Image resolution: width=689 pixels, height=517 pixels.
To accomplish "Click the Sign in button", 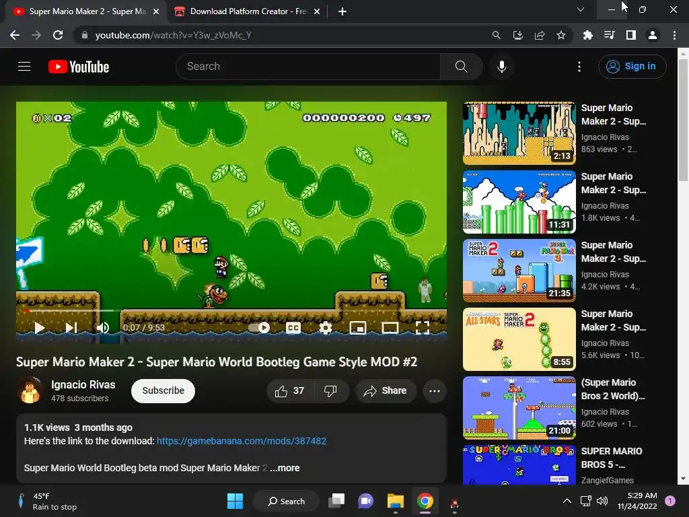I will 632,67.
